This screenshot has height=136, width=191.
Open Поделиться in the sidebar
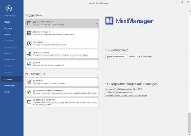click(9, 60)
